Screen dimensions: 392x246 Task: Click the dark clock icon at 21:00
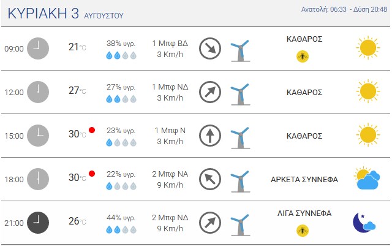38,223
